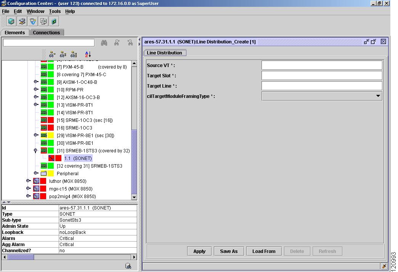Screen dimensions: 398x272
Task: Click the plain binoculars find icon
Action: click(104, 43)
